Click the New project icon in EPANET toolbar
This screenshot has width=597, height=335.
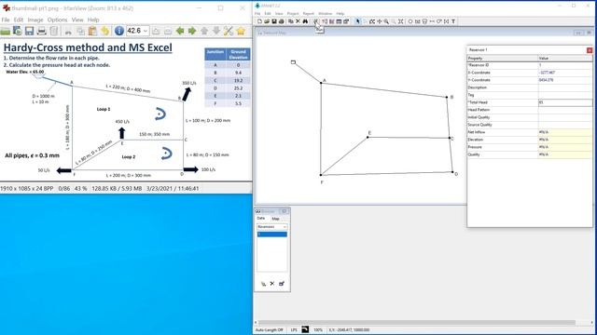(x=259, y=21)
